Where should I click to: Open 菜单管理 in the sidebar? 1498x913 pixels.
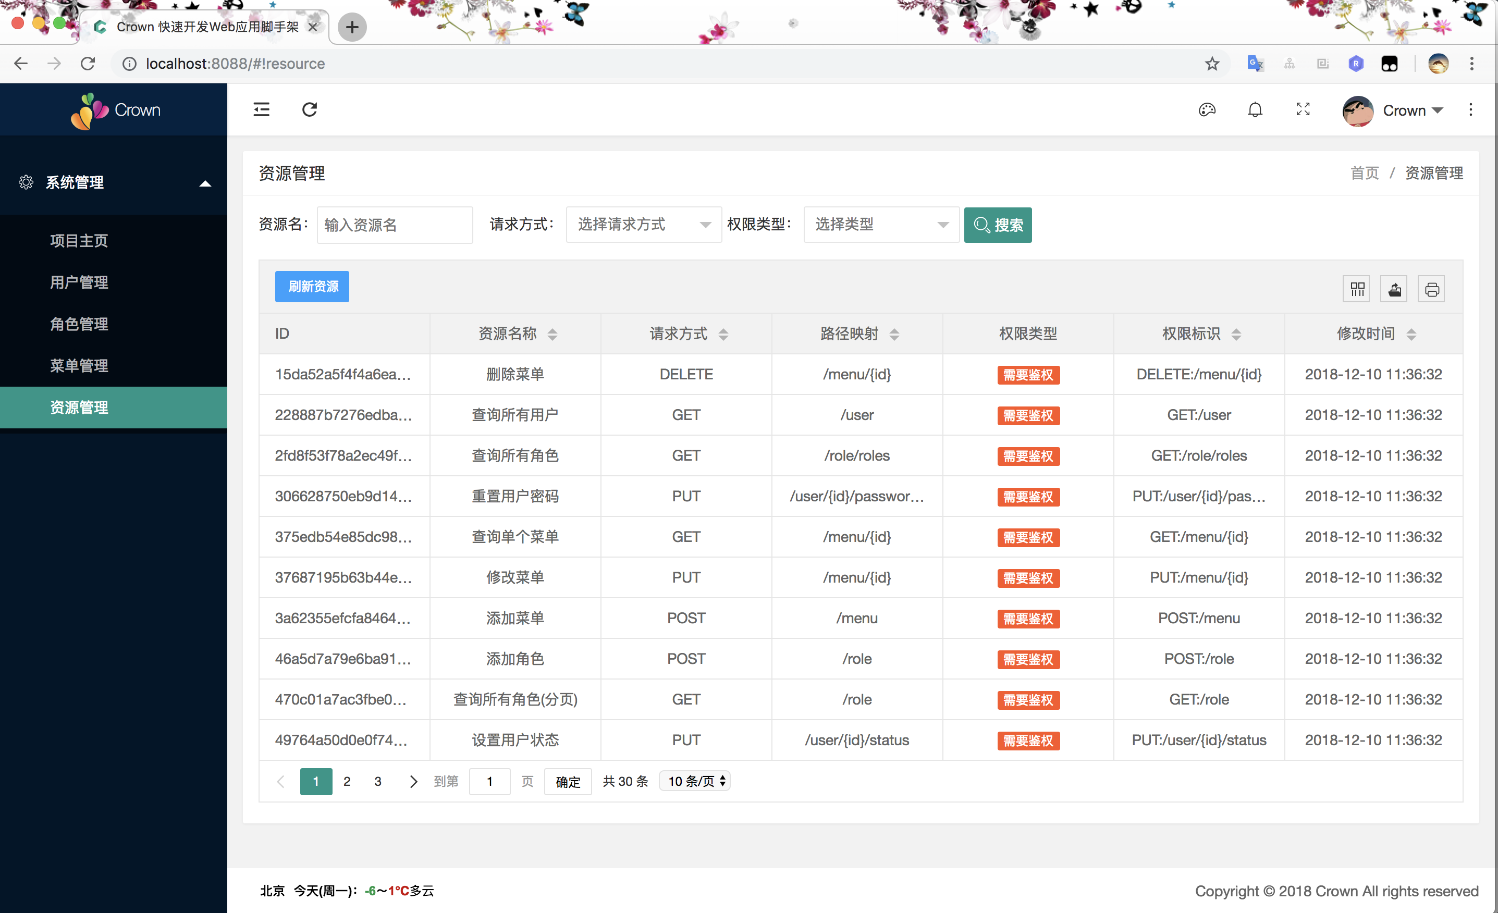pyautogui.click(x=79, y=365)
